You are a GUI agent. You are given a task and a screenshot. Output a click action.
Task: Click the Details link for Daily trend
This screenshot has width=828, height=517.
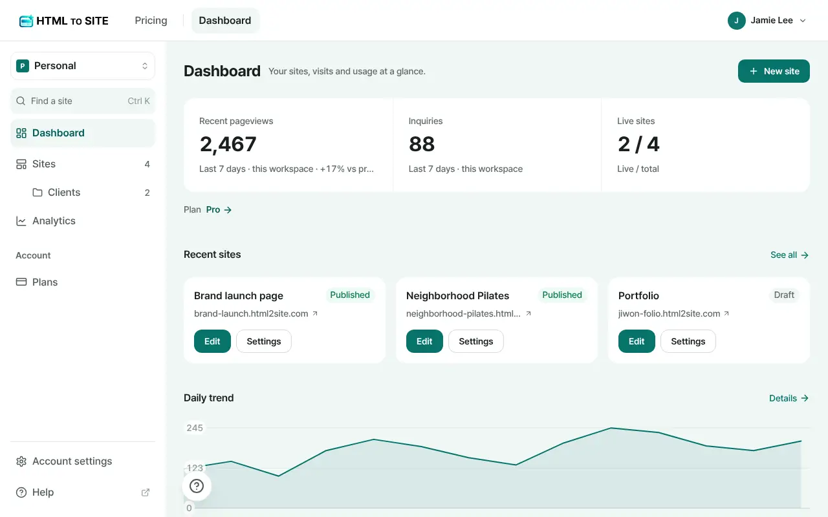[789, 399]
